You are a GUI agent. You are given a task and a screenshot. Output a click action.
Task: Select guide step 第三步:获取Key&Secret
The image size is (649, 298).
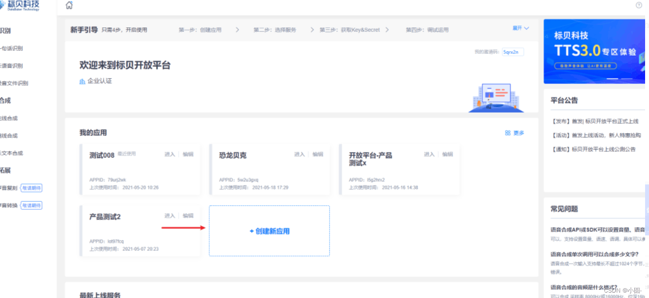pyautogui.click(x=349, y=30)
